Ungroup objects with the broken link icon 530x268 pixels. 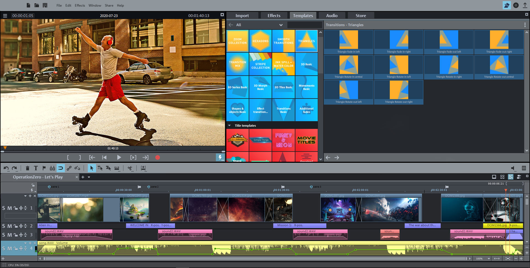pyautogui.click(x=77, y=168)
